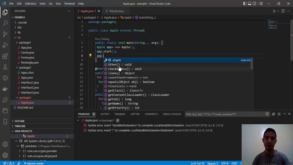This screenshot has height=165, width=293.
Task: Expand the .vscode folder
Action: tap(15, 22)
